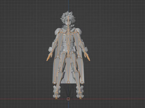Select the center cape bone's bottom tip joint
Viewport: 145px width, 108px height.
[68, 82]
